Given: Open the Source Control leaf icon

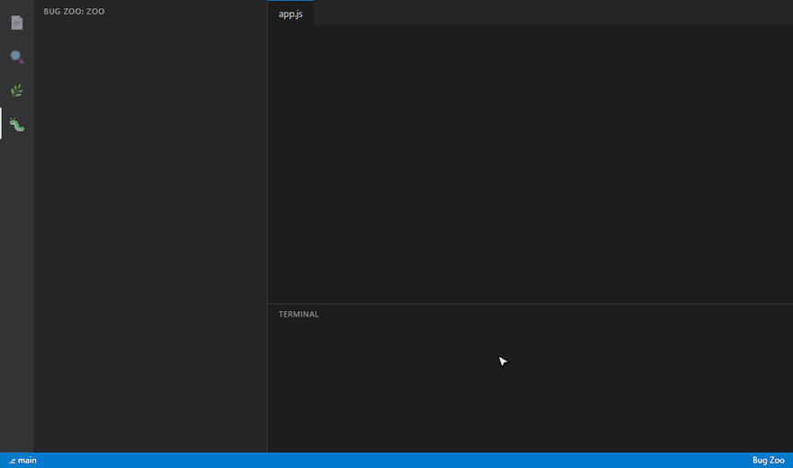Looking at the screenshot, I should click(17, 90).
